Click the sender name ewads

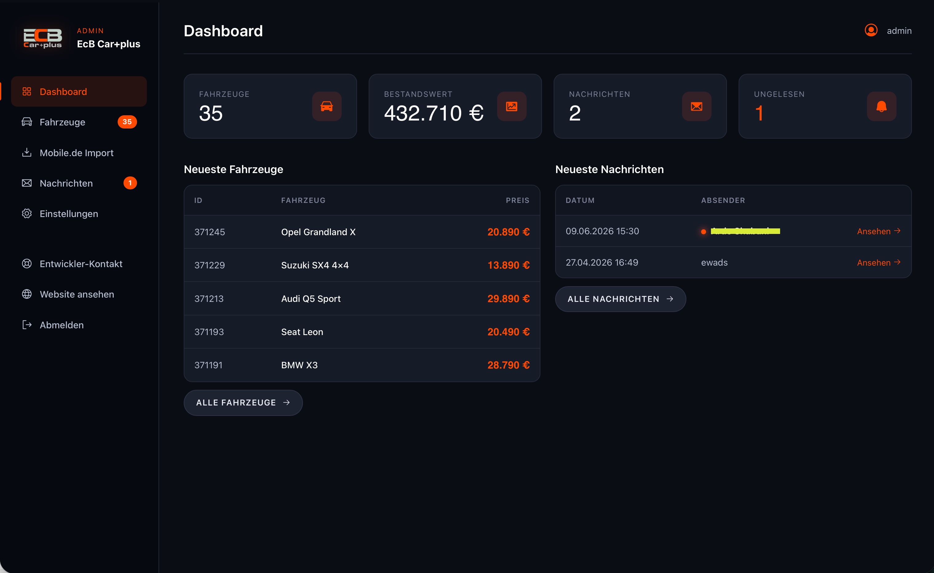714,263
